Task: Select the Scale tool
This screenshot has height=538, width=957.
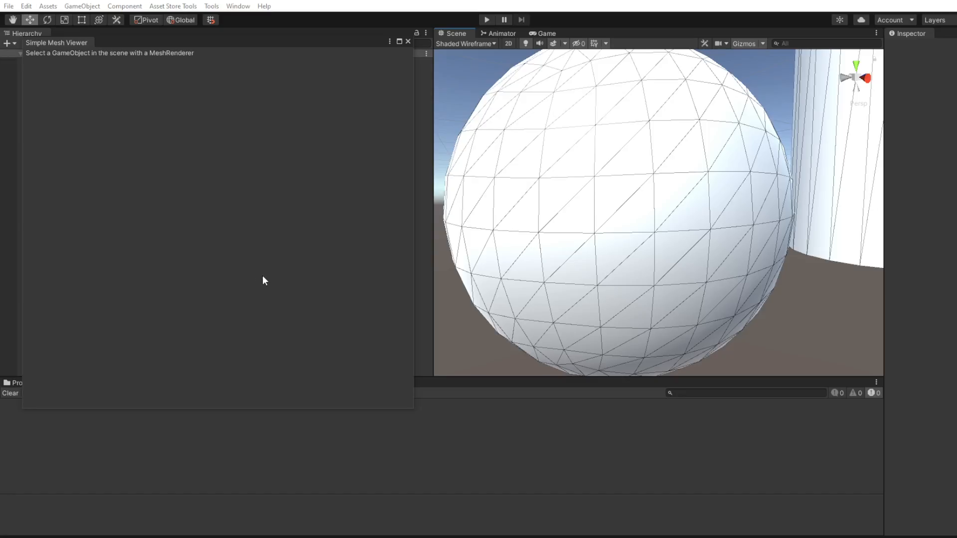Action: click(64, 20)
